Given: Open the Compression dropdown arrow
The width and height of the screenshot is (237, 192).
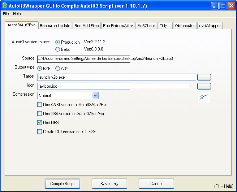Looking at the screenshot, I should [x=95, y=95].
